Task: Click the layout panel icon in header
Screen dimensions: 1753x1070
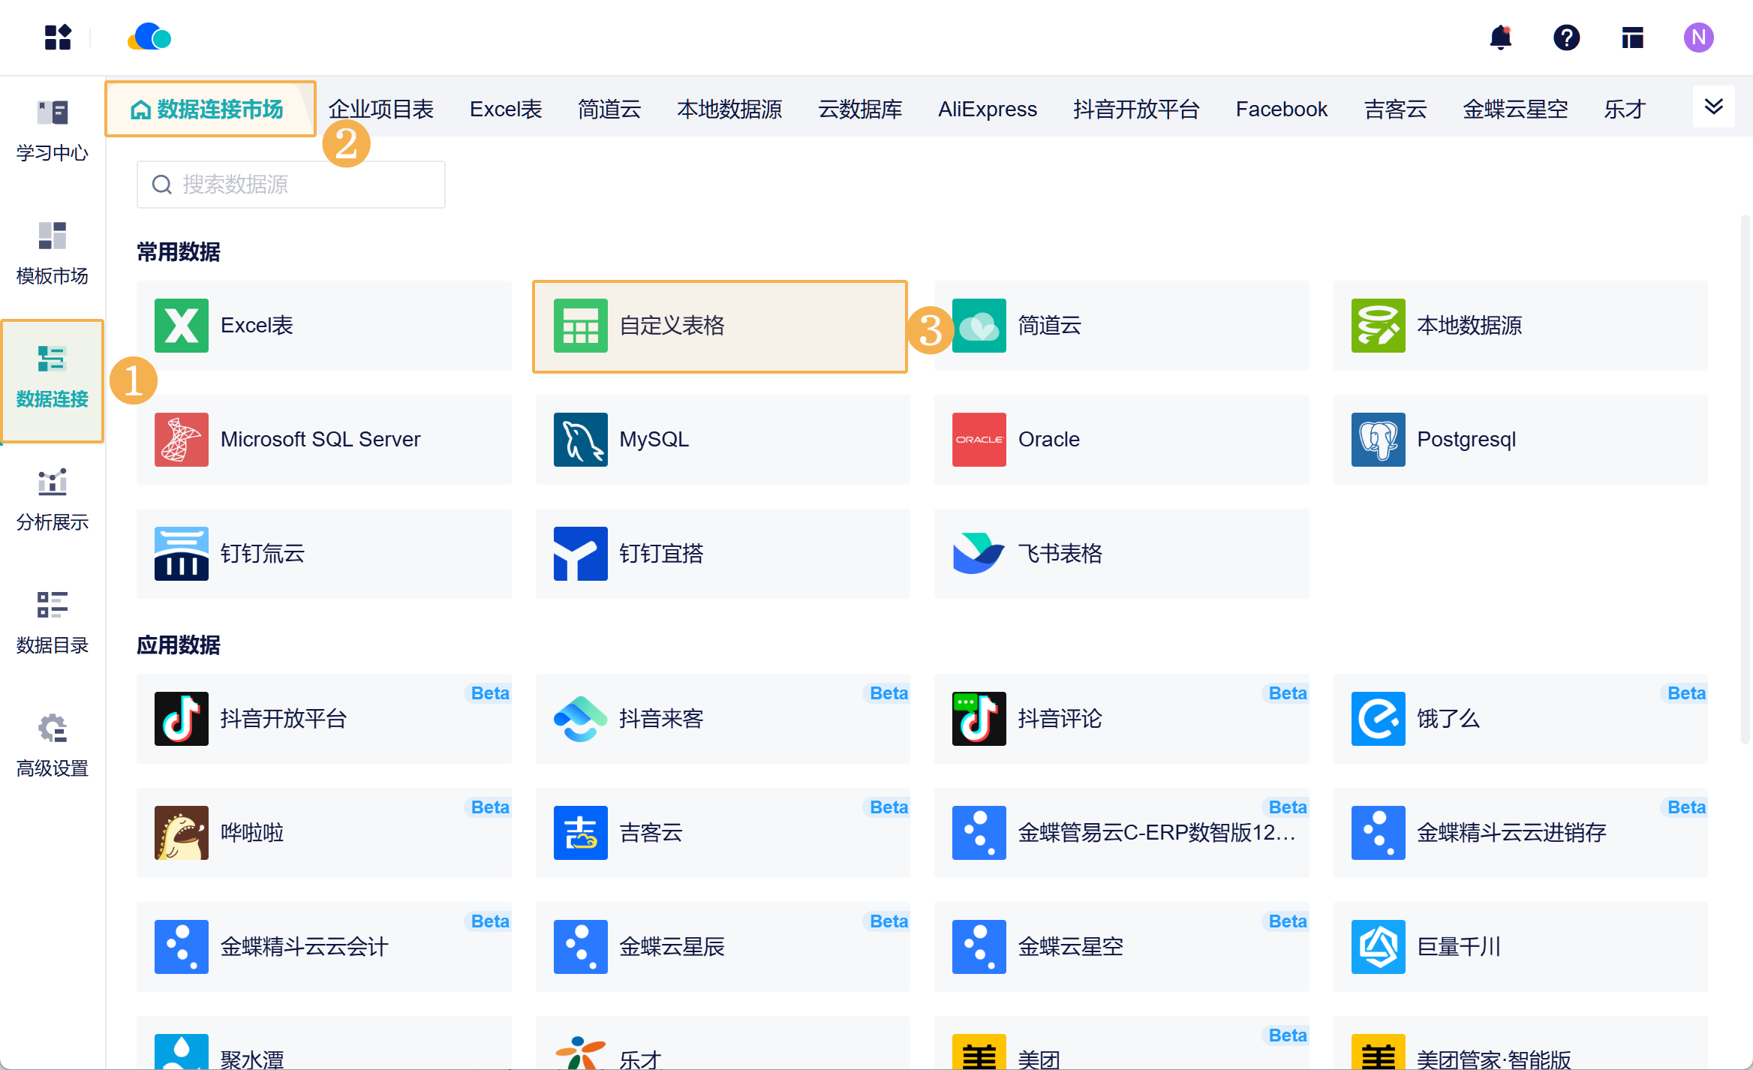Action: point(1632,38)
